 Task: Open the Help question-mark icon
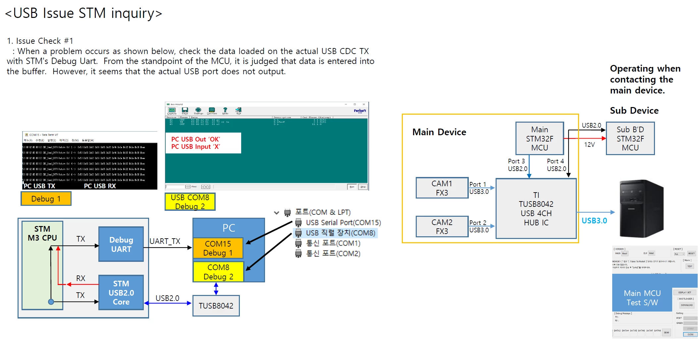tap(225, 110)
